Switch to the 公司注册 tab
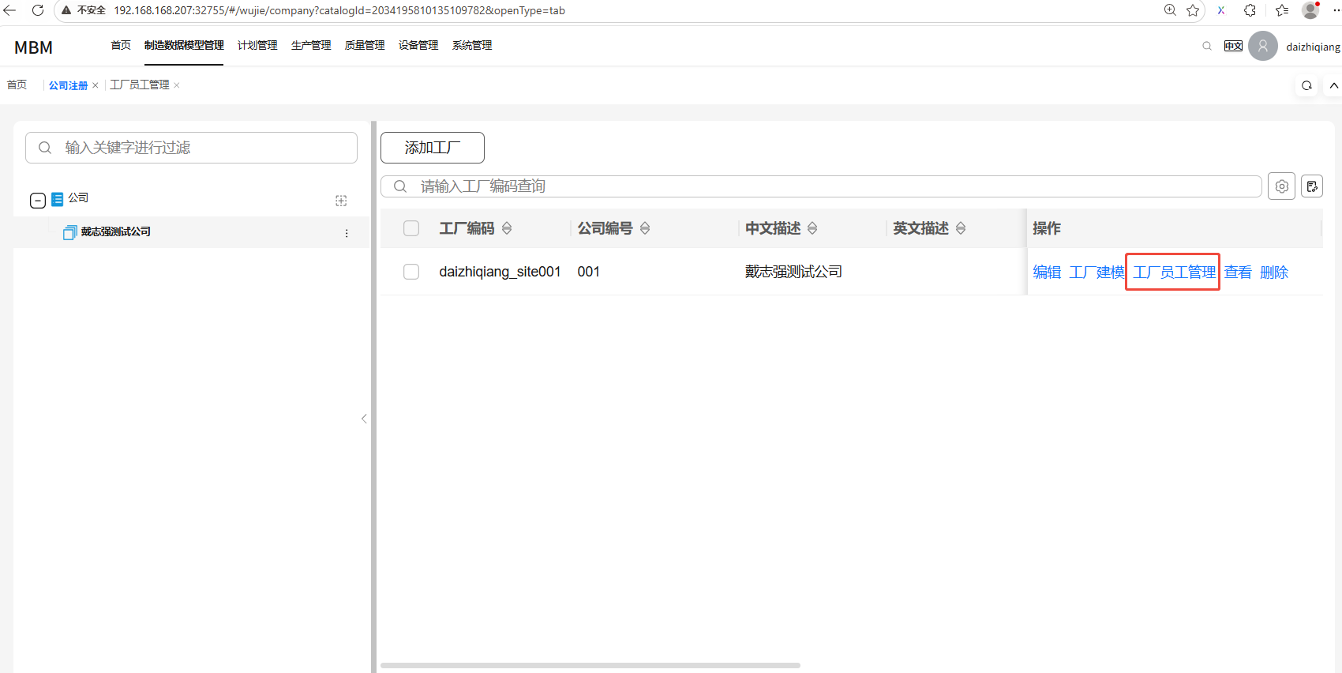The width and height of the screenshot is (1342, 673). (x=68, y=85)
